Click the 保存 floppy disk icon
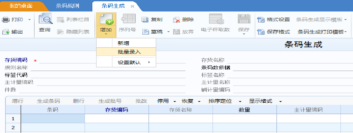The width and height of the screenshot is (353, 133). point(244,19)
